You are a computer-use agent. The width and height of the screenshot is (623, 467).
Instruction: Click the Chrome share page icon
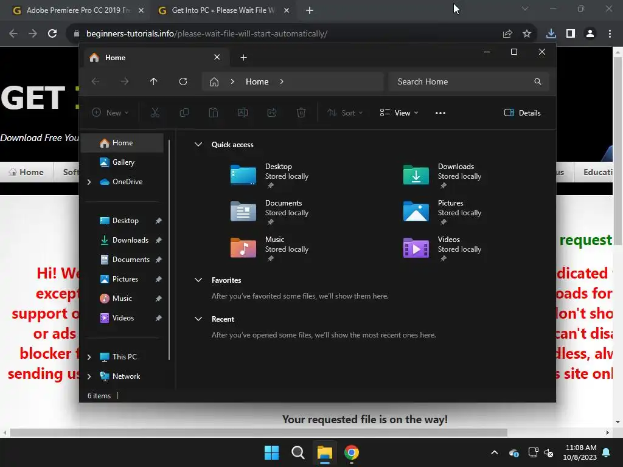(507, 34)
